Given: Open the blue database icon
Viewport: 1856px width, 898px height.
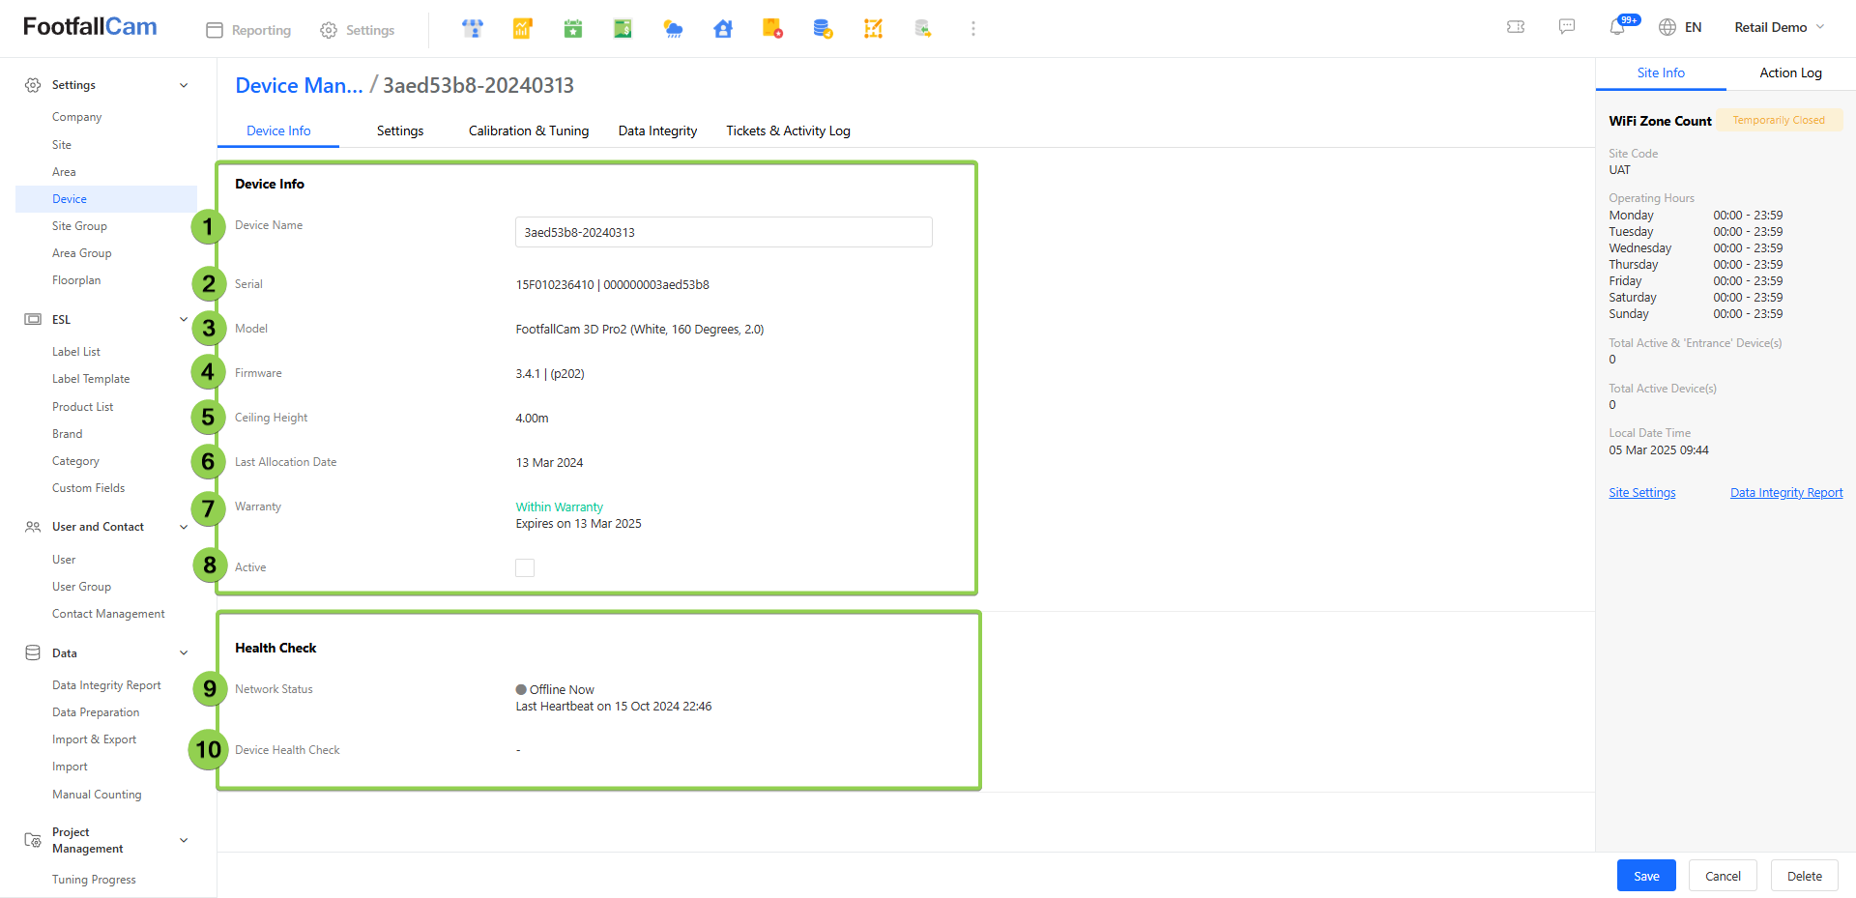Looking at the screenshot, I should 823,29.
